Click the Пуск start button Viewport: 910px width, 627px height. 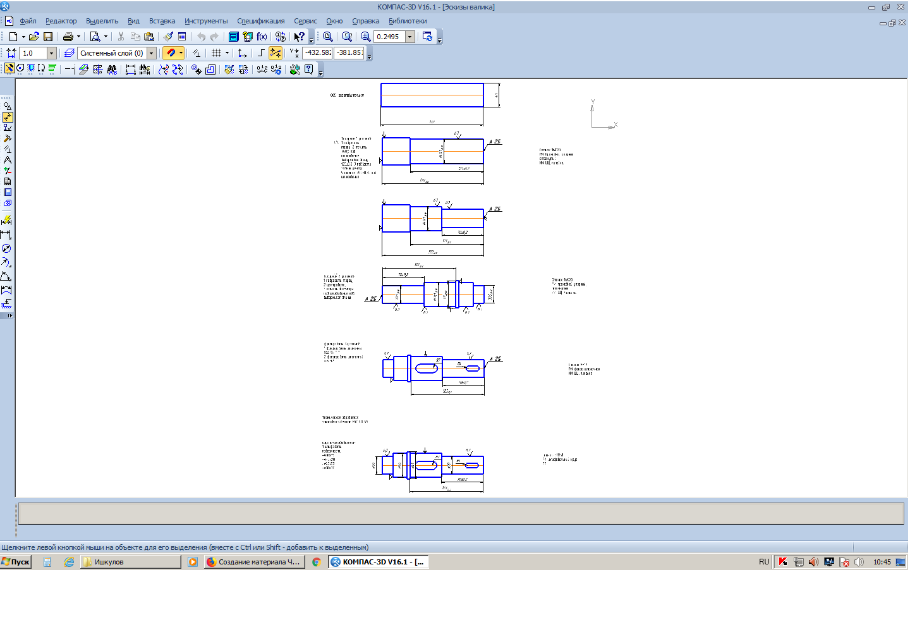pos(16,562)
